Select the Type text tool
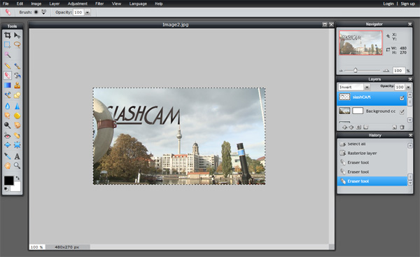Image resolution: width=420 pixels, height=257 pixels. [17, 156]
